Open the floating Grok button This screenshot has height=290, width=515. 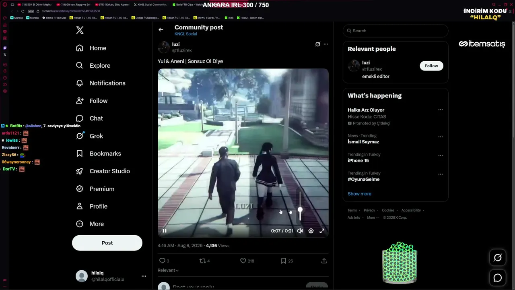tap(498, 258)
